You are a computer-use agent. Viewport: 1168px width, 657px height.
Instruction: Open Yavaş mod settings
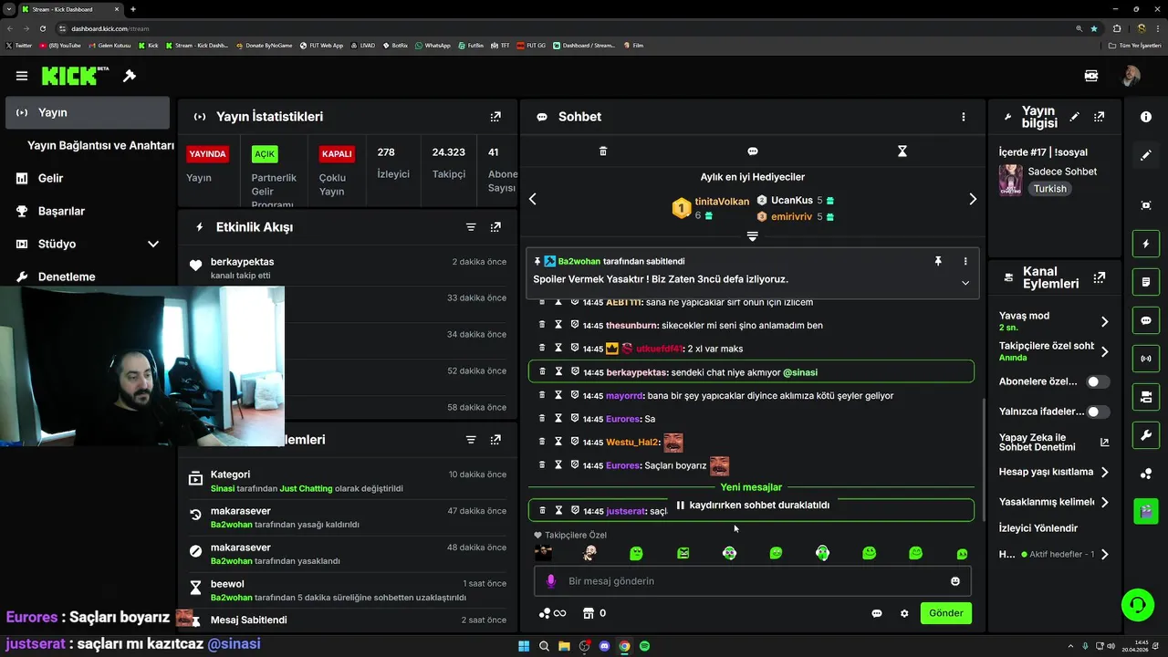[1054, 321]
